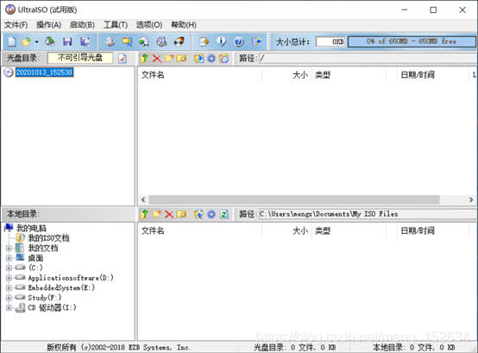Click the burn CD/DVD image flame icon

pyautogui.click(x=179, y=41)
